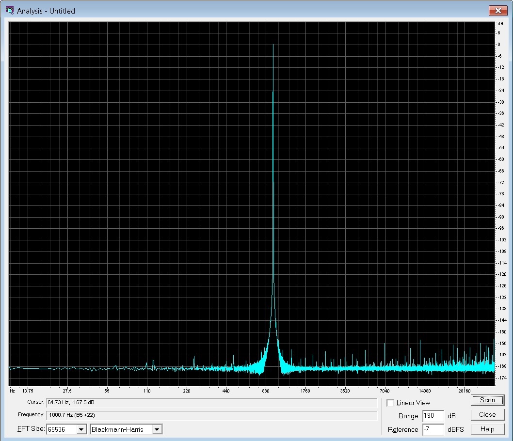Click the 7040 Hz axis label
The width and height of the screenshot is (513, 441).
385,391
